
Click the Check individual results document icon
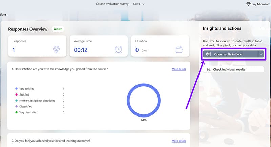coord(209,69)
